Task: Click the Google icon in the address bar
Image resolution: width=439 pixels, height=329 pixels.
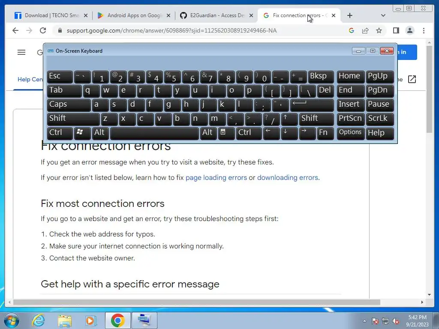Action: tap(352, 30)
